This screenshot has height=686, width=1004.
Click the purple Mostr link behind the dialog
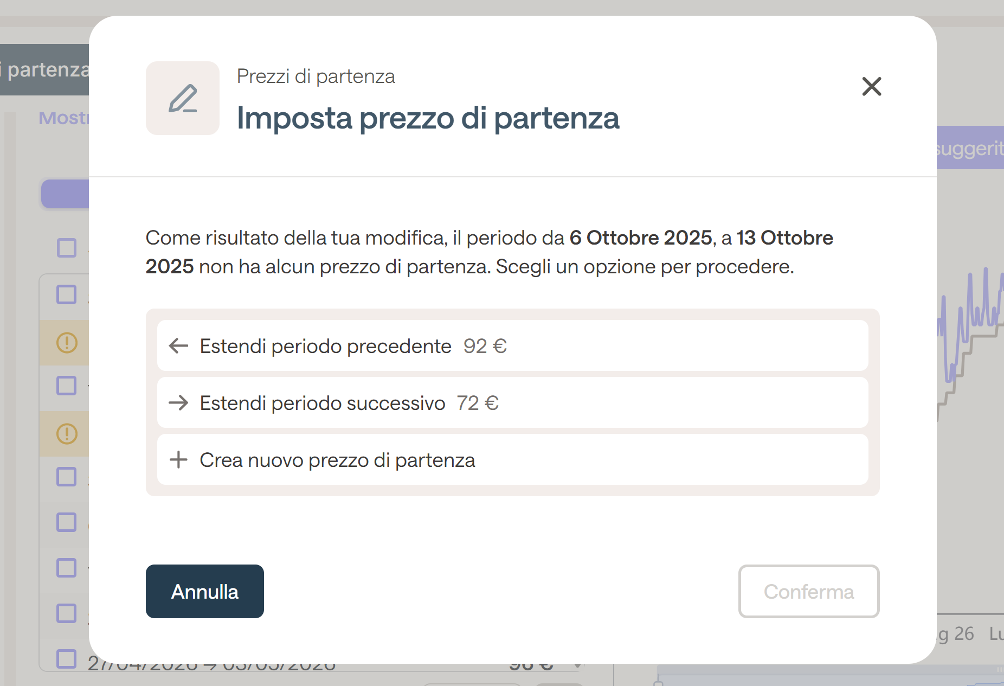pos(63,118)
